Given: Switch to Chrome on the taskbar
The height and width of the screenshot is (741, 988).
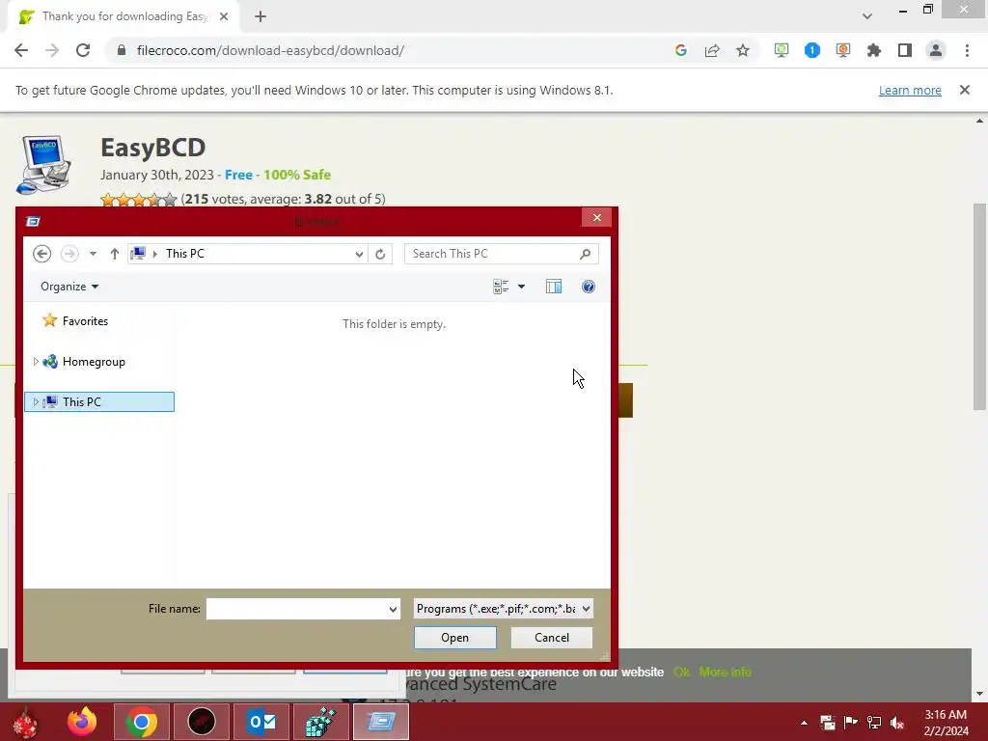Looking at the screenshot, I should point(142,722).
